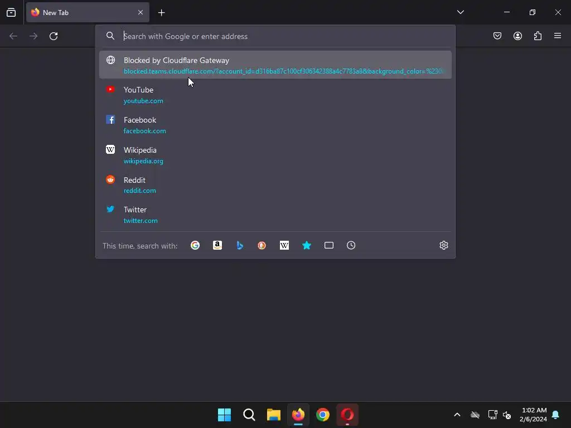Screen dimensions: 571x428
Task: Save to Pocket icon
Action: 497,36
